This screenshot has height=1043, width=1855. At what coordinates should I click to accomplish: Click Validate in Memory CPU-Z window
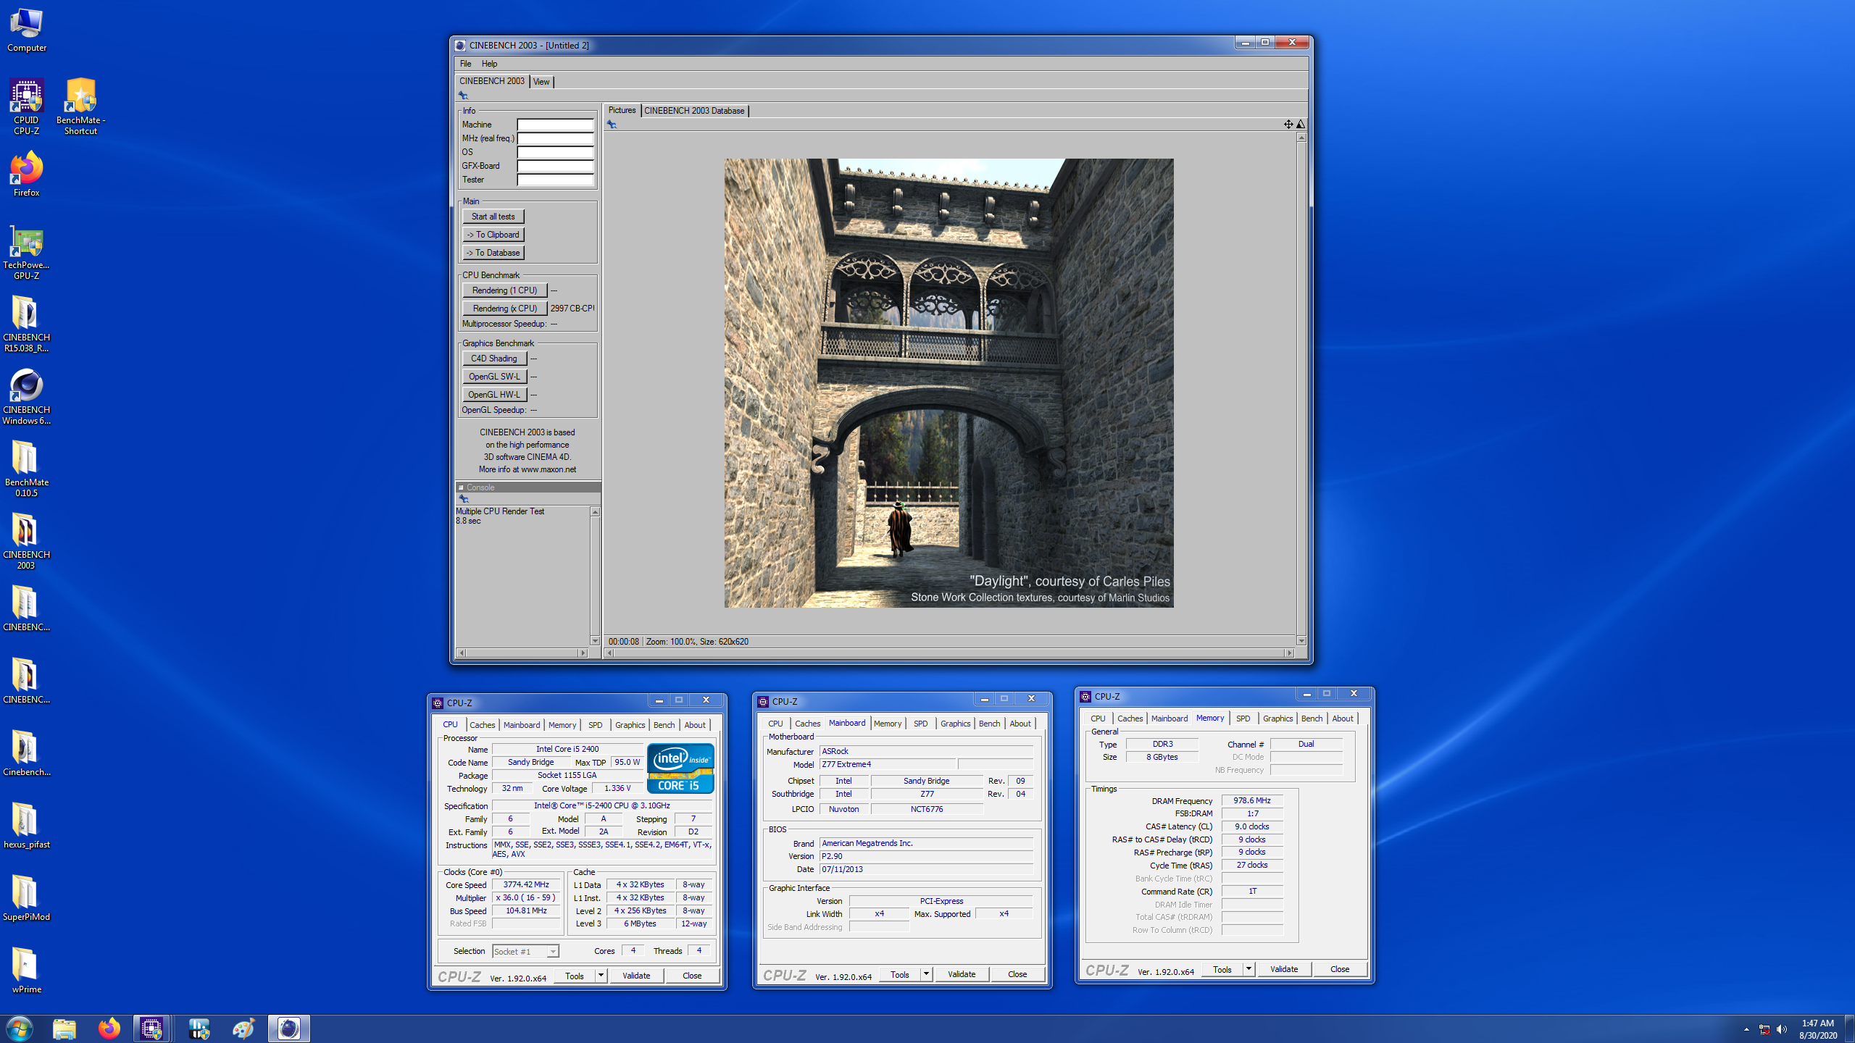(x=1284, y=969)
